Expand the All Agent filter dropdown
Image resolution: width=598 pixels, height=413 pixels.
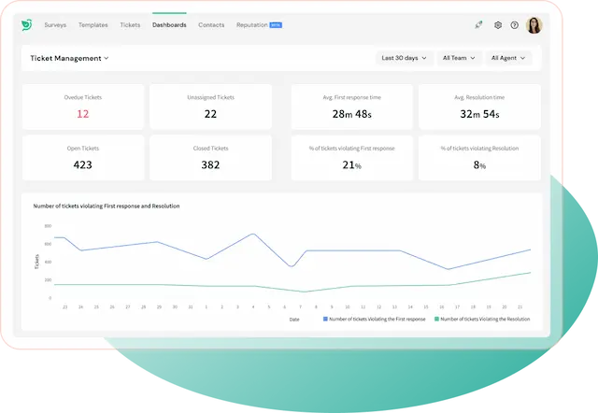(x=510, y=58)
